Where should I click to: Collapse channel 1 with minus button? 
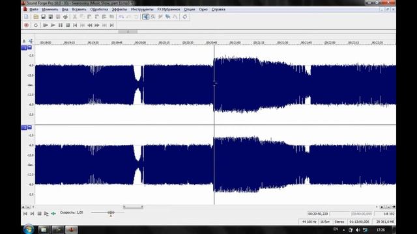click(29, 47)
